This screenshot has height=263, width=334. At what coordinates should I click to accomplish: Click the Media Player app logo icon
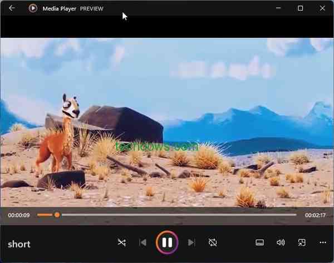[33, 8]
